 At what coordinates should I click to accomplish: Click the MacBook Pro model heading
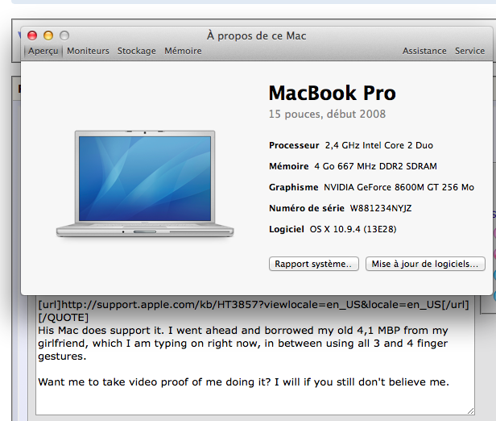332,93
